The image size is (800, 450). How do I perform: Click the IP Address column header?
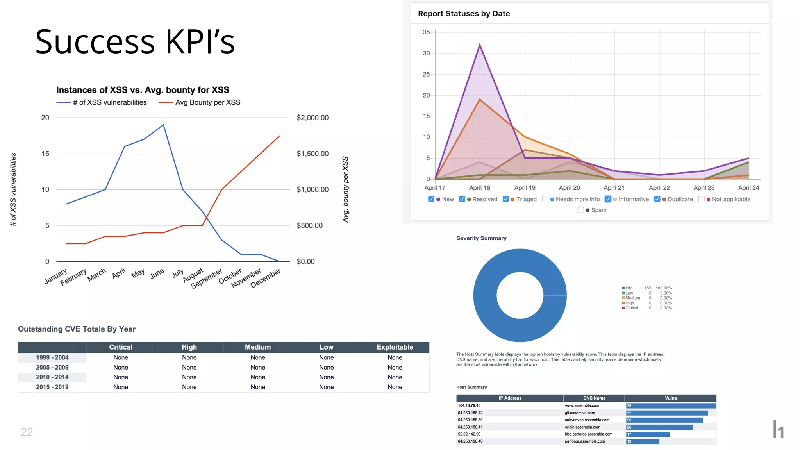[510, 398]
